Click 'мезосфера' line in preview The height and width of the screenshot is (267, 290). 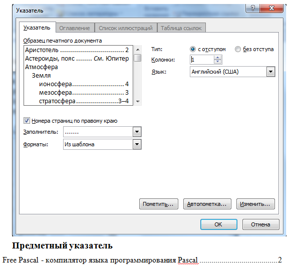(84, 93)
